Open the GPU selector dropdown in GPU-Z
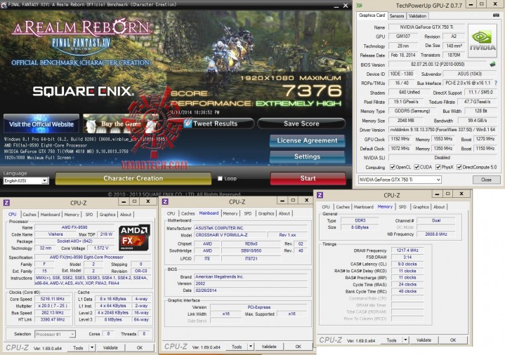Image resolution: width=505 pixels, height=355 pixels. [x=400, y=180]
